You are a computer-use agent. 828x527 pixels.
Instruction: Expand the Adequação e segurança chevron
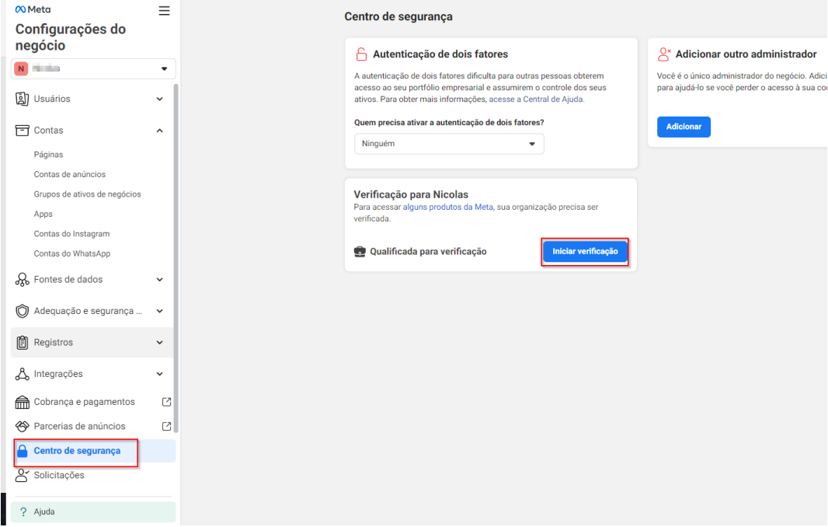(x=159, y=311)
